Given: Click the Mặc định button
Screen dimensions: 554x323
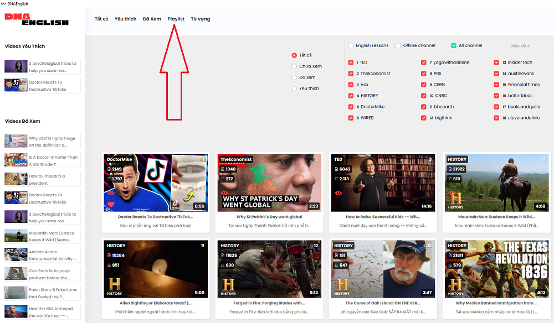Looking at the screenshot, I should pyautogui.click(x=521, y=46).
